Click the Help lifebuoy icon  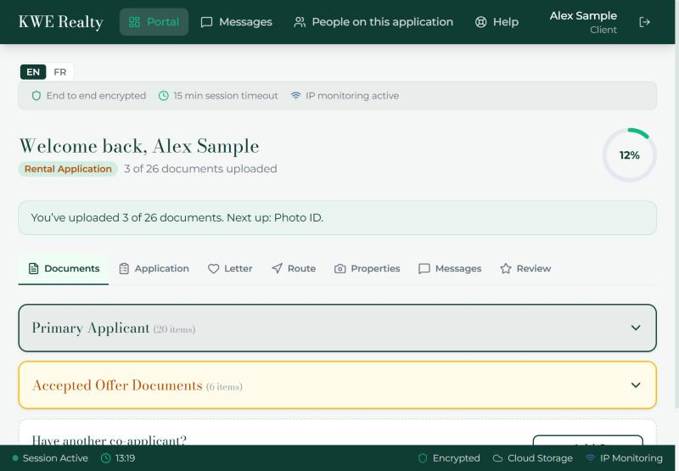pos(480,22)
